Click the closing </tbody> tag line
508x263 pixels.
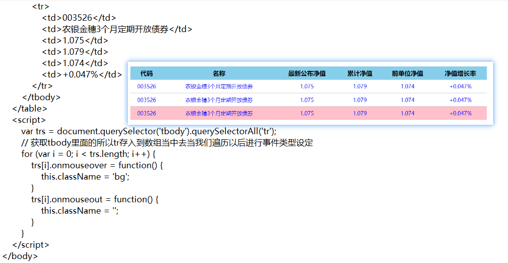pos(41,97)
